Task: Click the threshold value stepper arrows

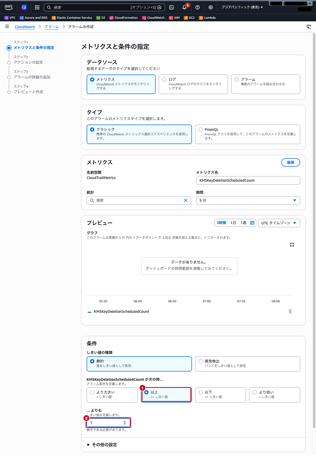Action: point(125,423)
